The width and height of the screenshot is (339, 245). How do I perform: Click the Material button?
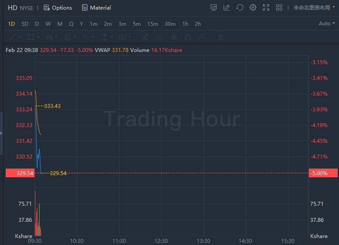[96, 7]
